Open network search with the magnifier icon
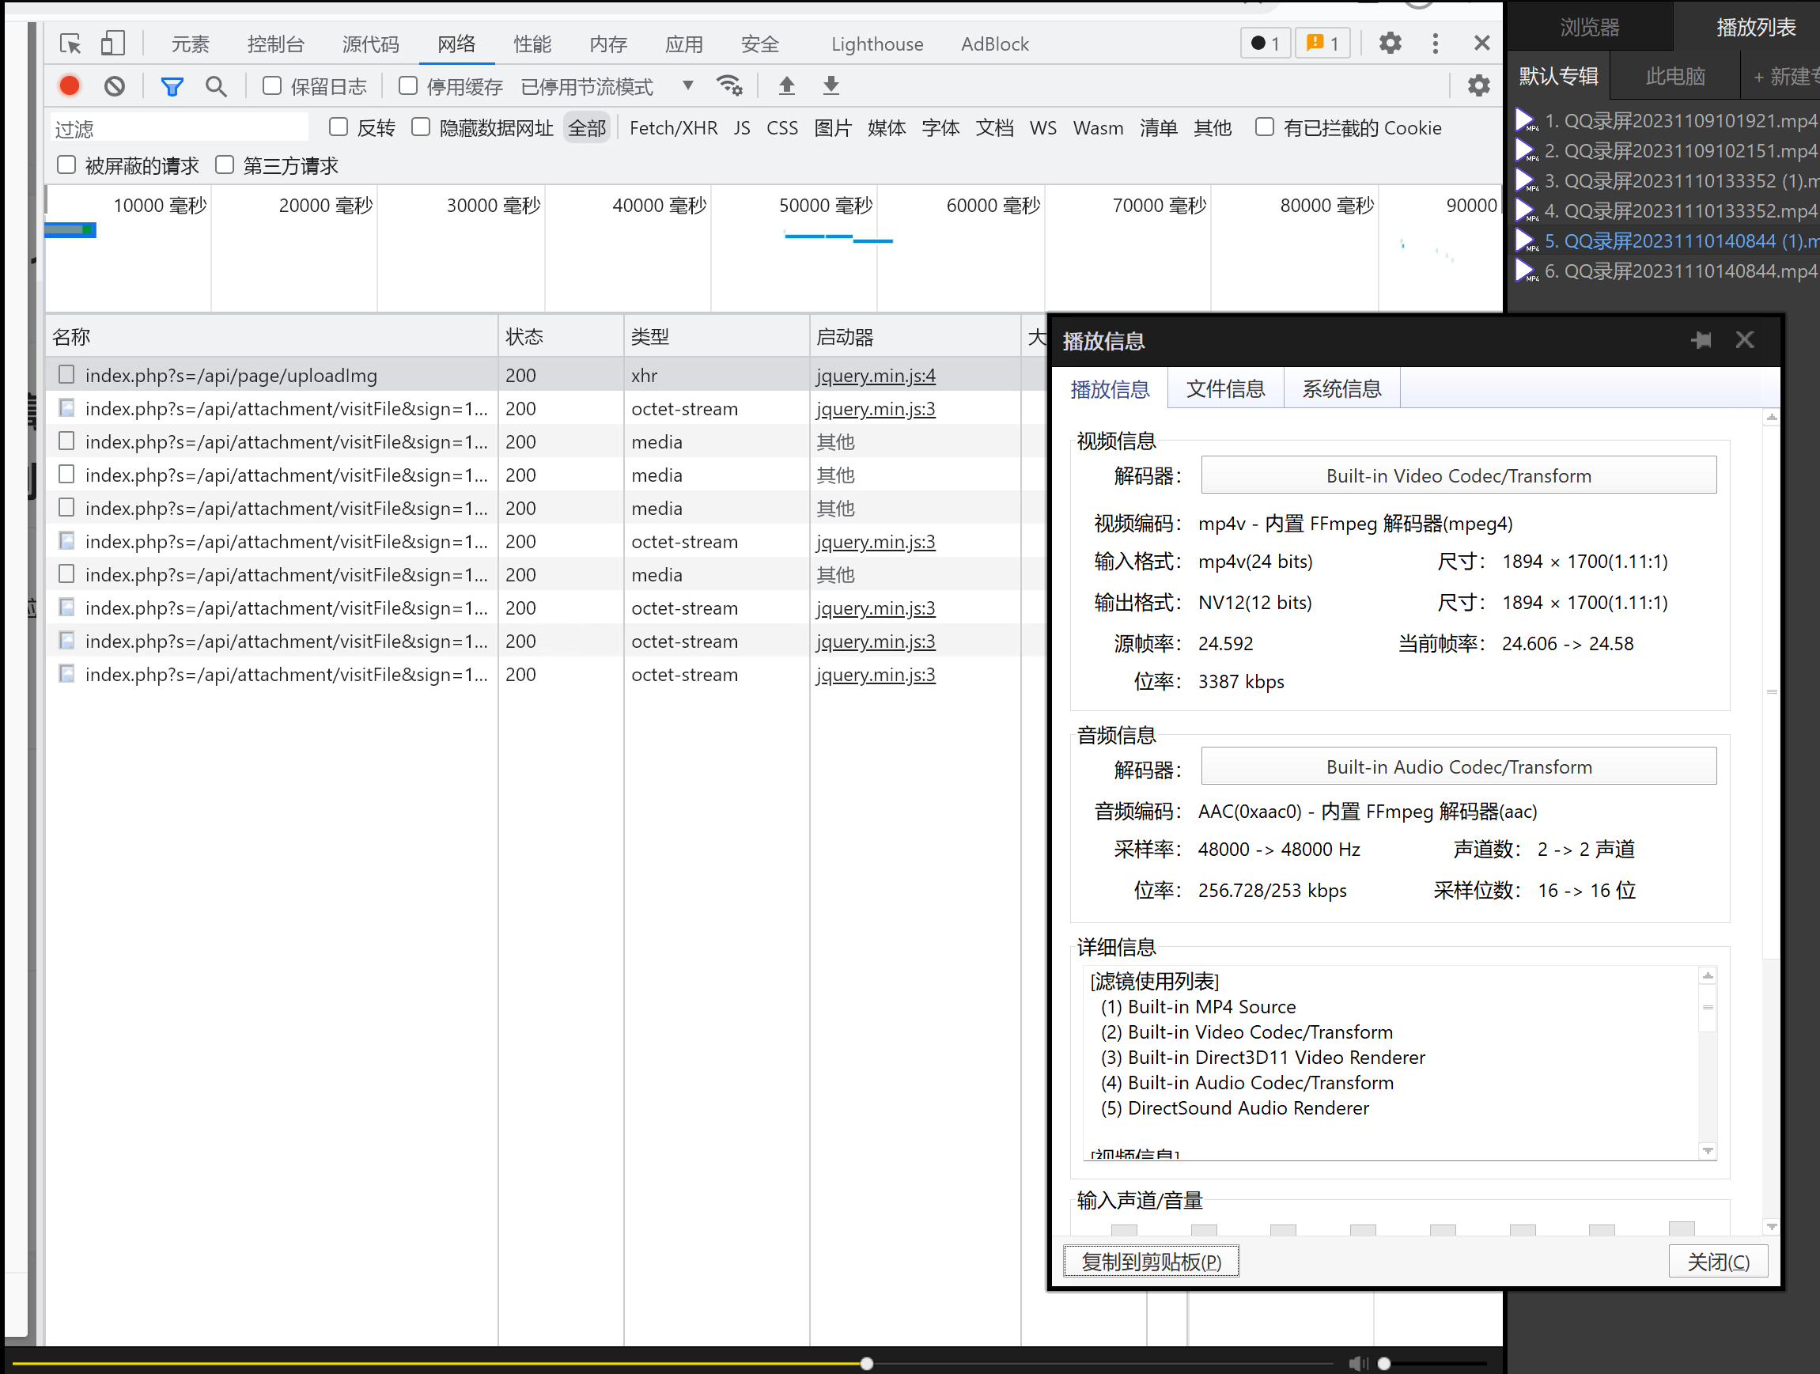Image resolution: width=1820 pixels, height=1374 pixels. (216, 85)
